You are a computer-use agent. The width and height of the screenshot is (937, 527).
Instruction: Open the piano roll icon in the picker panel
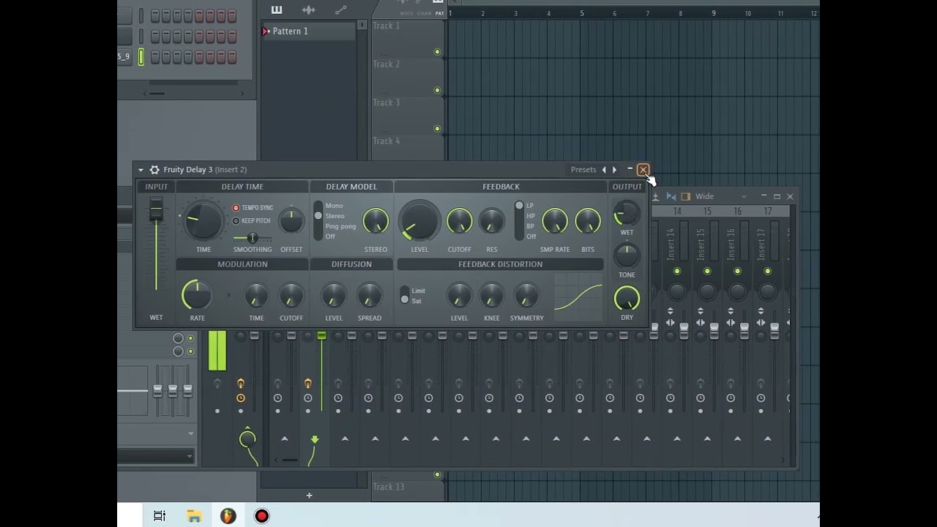pyautogui.click(x=276, y=10)
